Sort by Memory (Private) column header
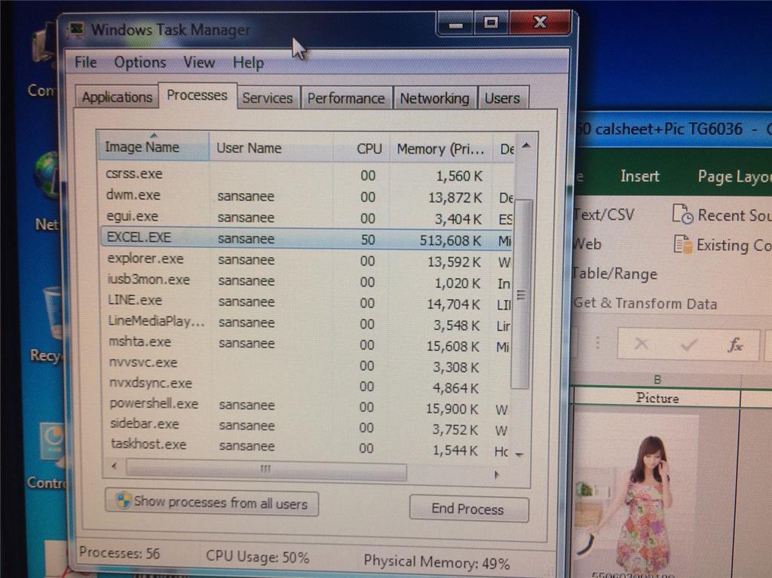Image resolution: width=772 pixels, height=578 pixels. 440,149
